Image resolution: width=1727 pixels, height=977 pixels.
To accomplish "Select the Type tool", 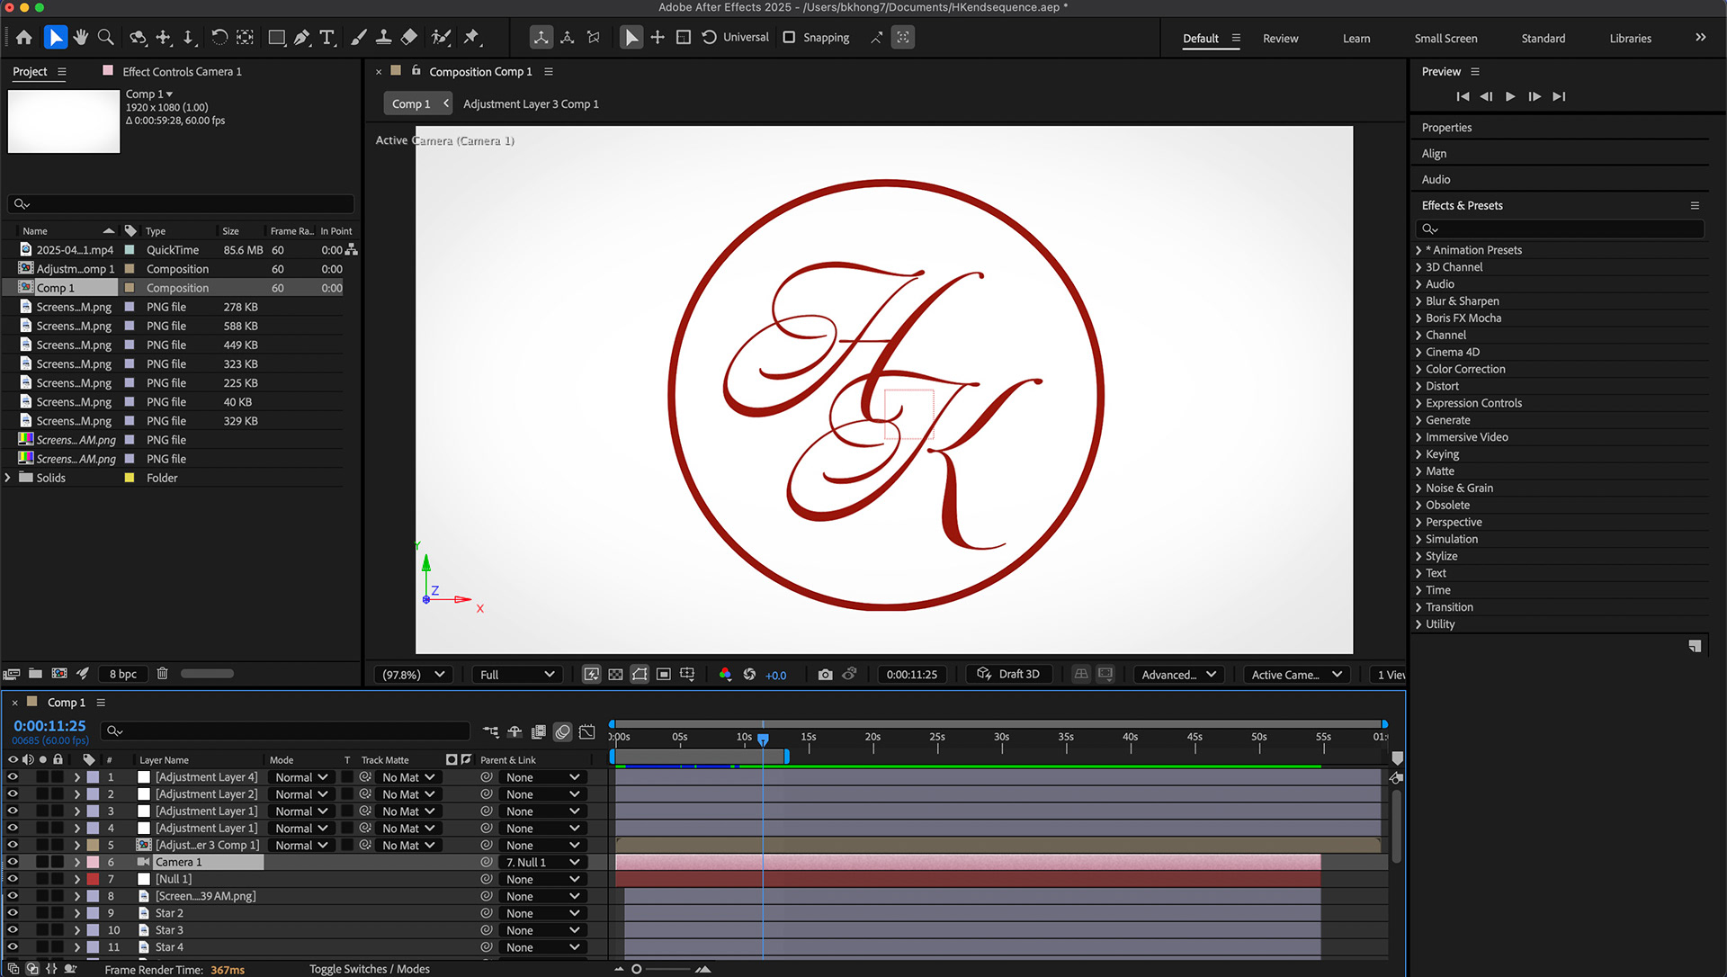I will coord(327,37).
